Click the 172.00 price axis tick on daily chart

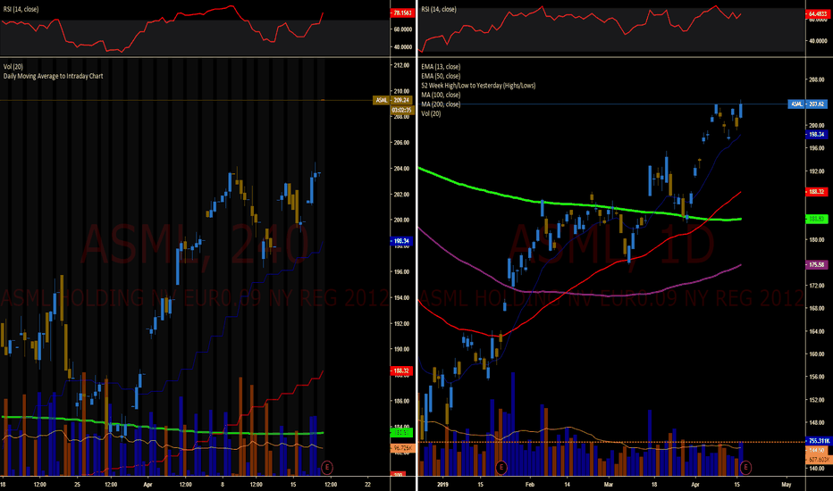(817, 286)
